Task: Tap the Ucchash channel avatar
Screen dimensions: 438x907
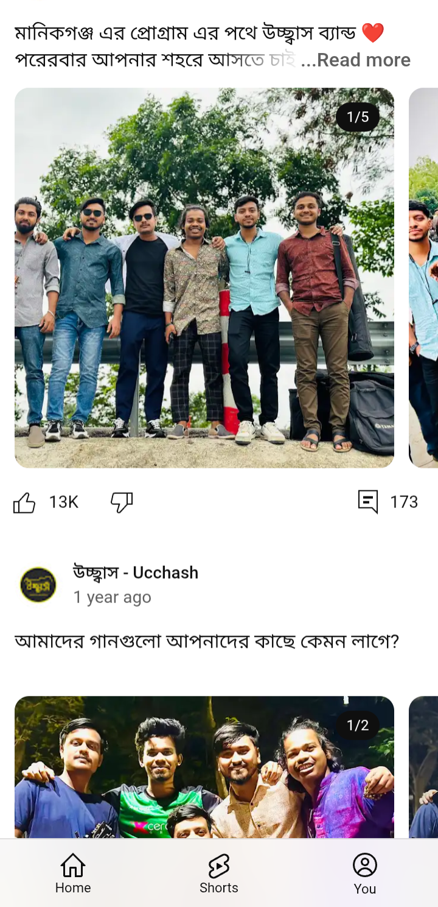Action: (38, 585)
